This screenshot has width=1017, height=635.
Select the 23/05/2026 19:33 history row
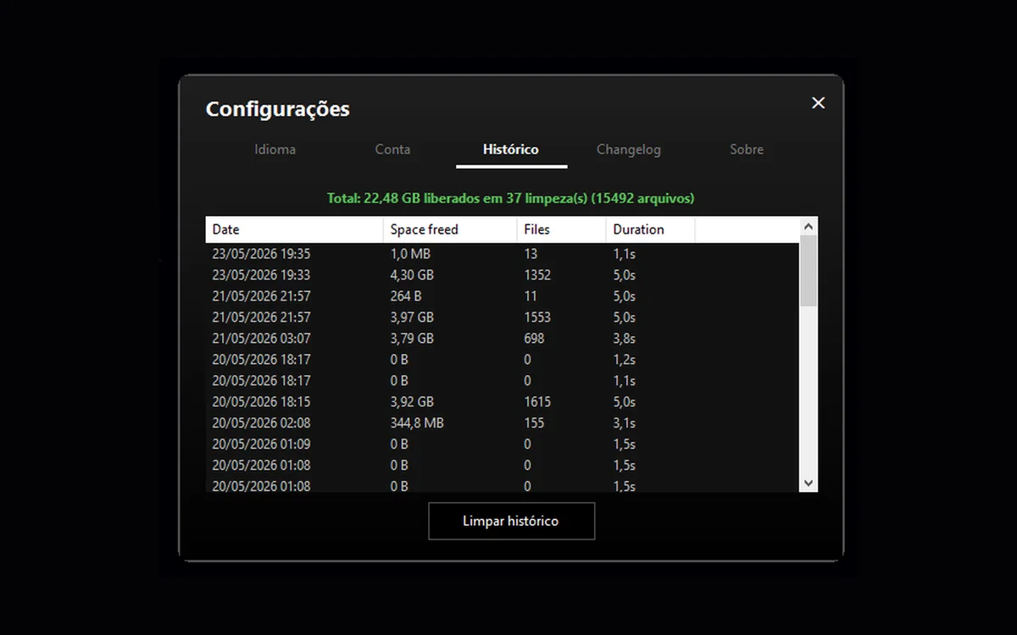pyautogui.click(x=503, y=274)
